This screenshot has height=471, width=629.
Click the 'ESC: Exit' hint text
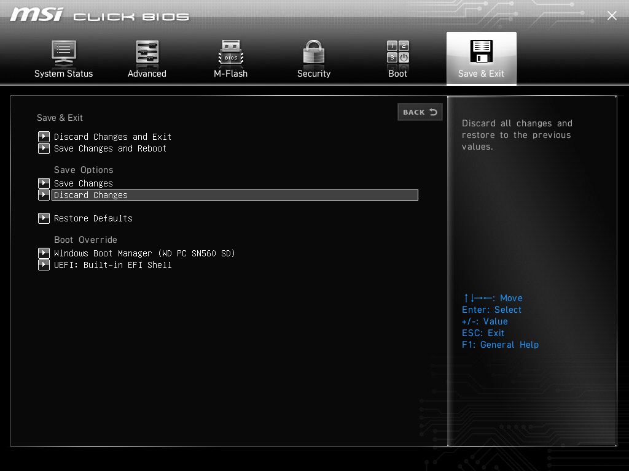(483, 333)
